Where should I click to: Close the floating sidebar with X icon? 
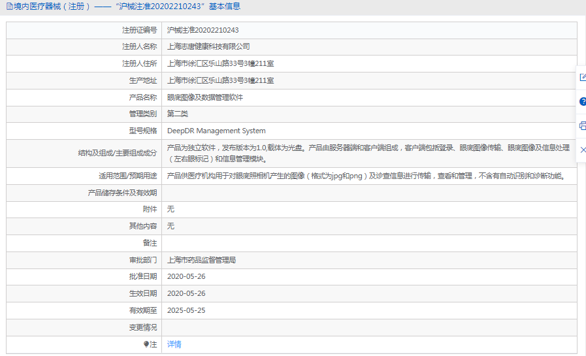click(582, 150)
